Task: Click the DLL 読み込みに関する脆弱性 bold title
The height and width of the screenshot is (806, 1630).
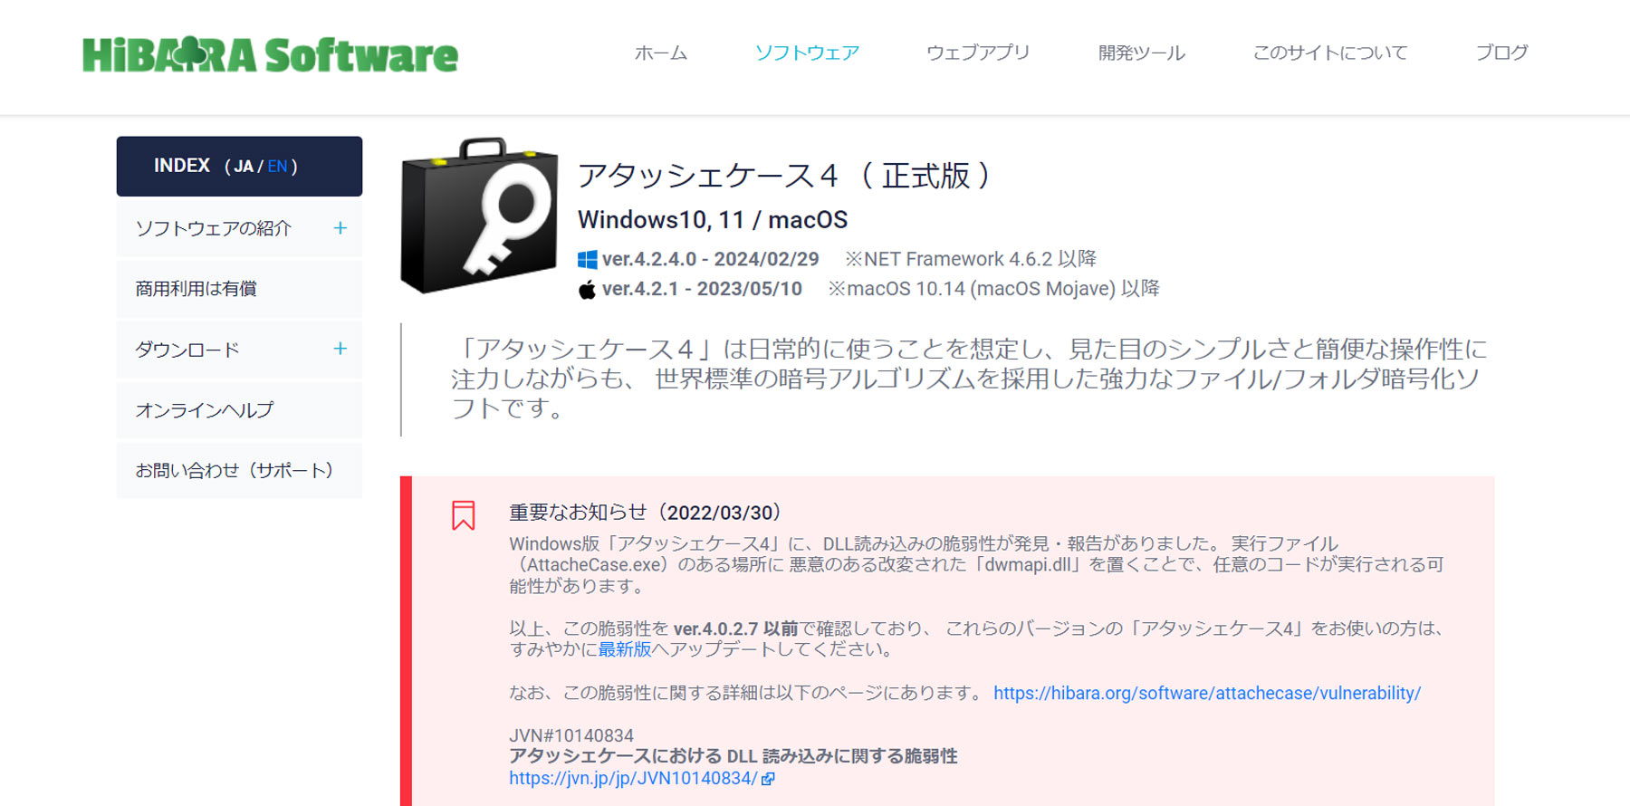Action: [733, 756]
